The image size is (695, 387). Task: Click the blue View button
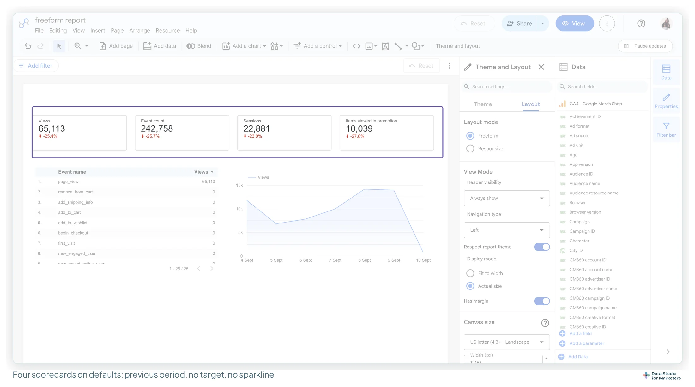[575, 23]
